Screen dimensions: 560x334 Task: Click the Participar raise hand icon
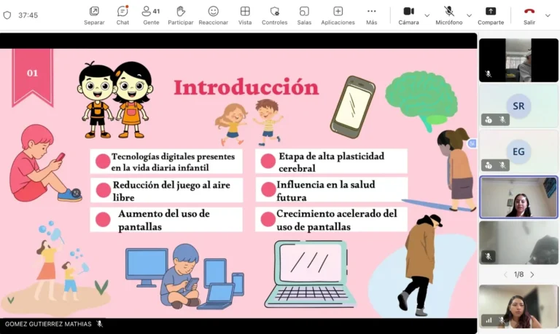[x=181, y=15]
